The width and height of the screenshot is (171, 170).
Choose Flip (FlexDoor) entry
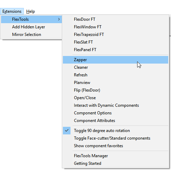point(115,90)
